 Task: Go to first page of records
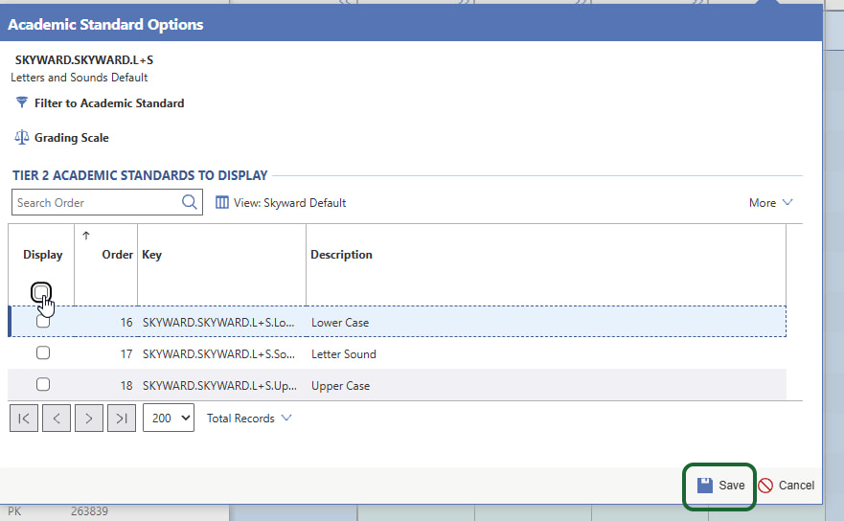[24, 419]
